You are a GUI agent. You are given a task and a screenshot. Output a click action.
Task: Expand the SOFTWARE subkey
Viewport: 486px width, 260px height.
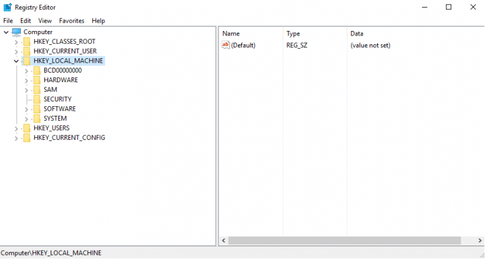(x=27, y=109)
